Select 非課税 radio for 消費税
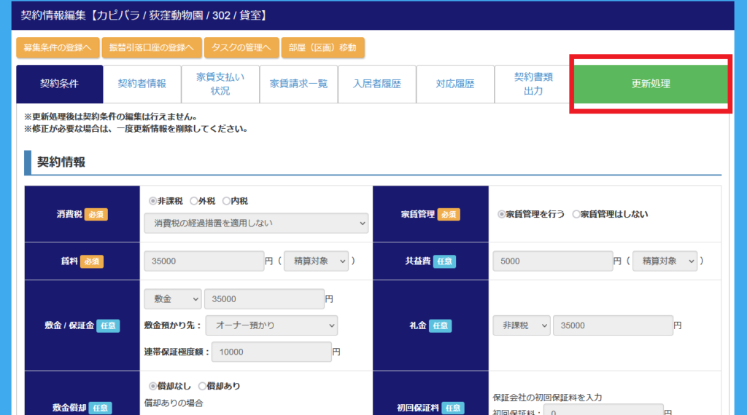Viewport: 747px width, 415px height. pyautogui.click(x=152, y=201)
